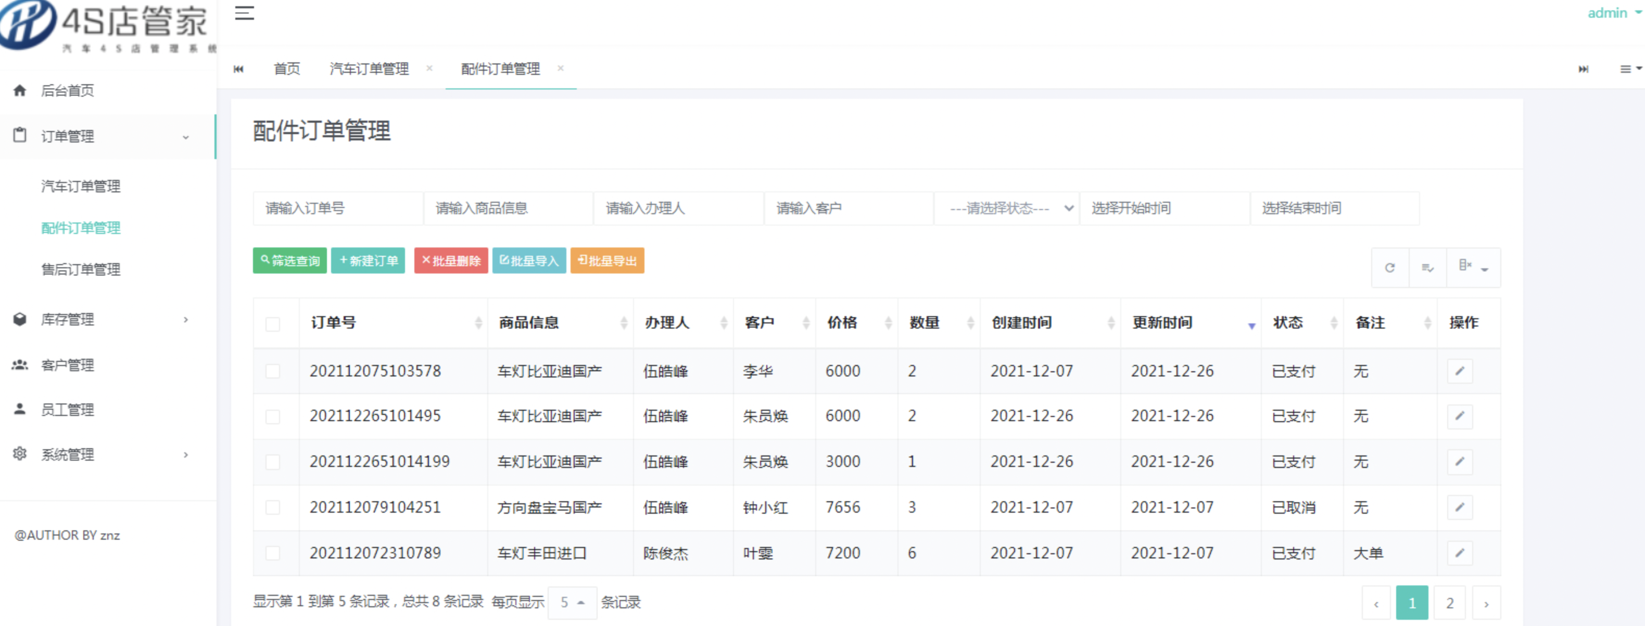Focus the 请输入办理人 input field
Viewport: 1645px width, 626px height.
click(x=678, y=208)
